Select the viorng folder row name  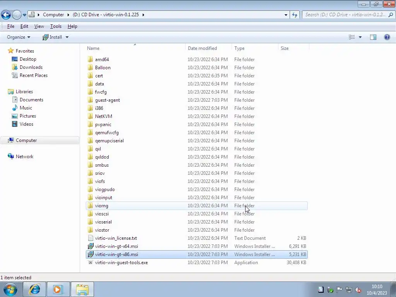102,206
